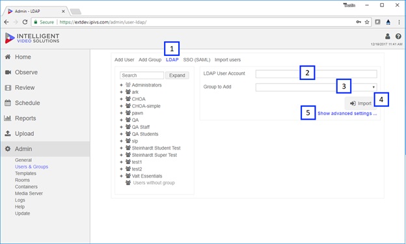Click the saved password key icon
This screenshot has width=406, height=244.
[359, 22]
